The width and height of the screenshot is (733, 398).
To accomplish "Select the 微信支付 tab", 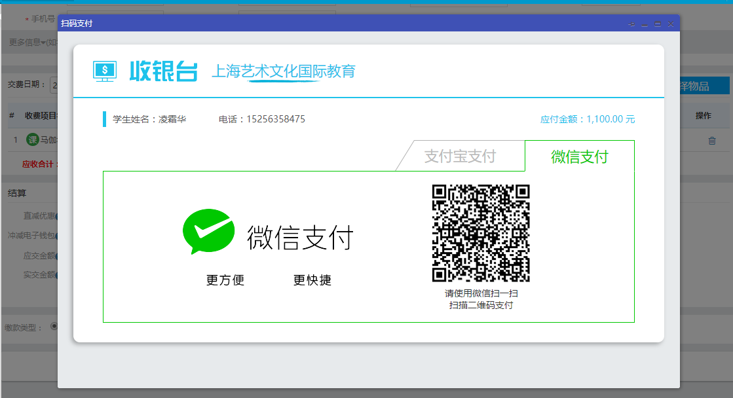I will coord(580,156).
